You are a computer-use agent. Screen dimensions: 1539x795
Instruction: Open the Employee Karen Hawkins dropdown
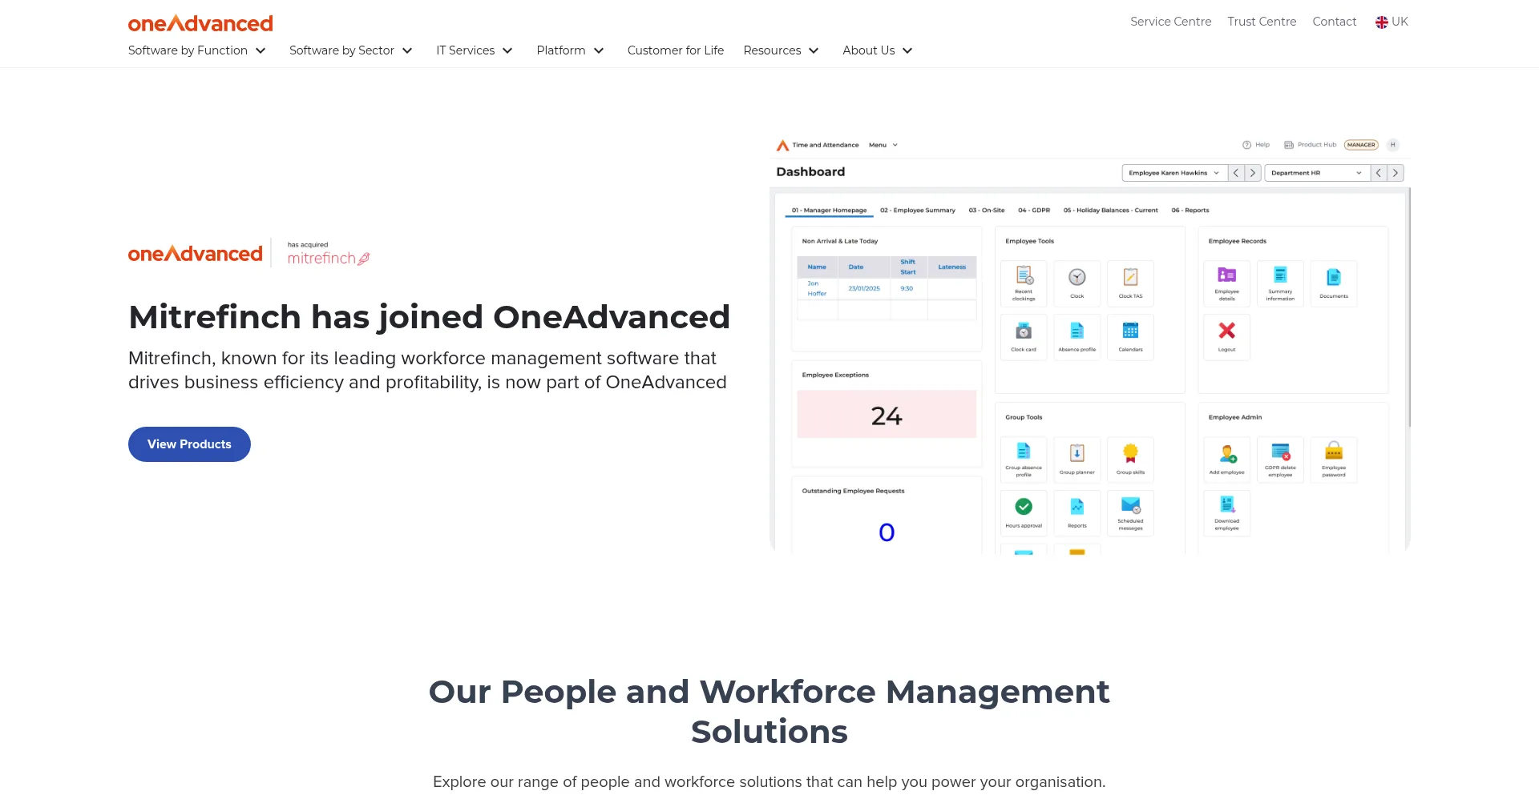tap(1174, 173)
